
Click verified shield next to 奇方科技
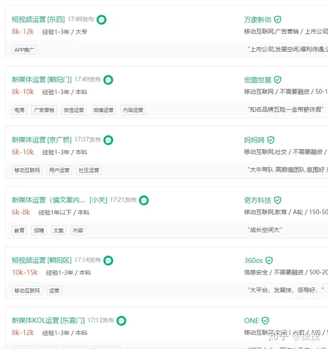(x=277, y=200)
